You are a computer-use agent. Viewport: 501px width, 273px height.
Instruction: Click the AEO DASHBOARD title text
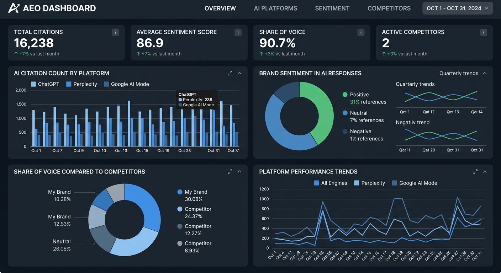point(59,8)
